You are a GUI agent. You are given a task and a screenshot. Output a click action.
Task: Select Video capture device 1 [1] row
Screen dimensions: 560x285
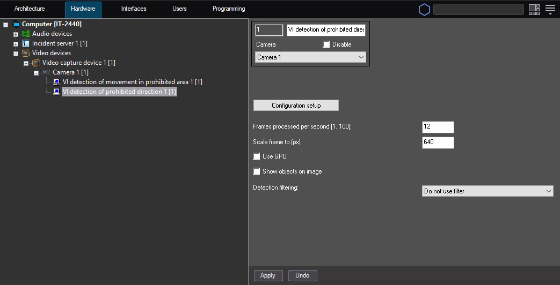coord(78,63)
